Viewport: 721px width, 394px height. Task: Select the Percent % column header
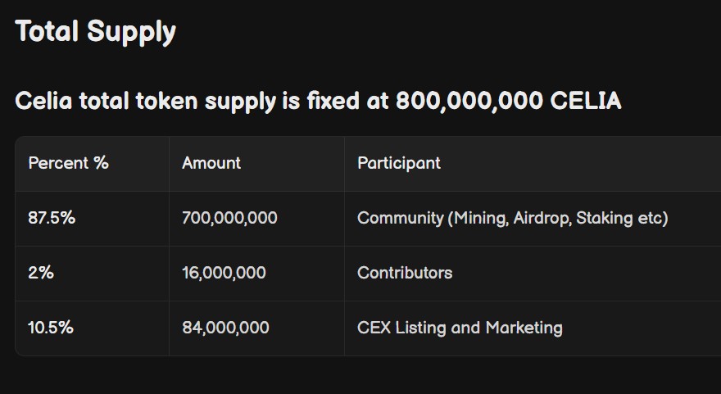point(68,163)
